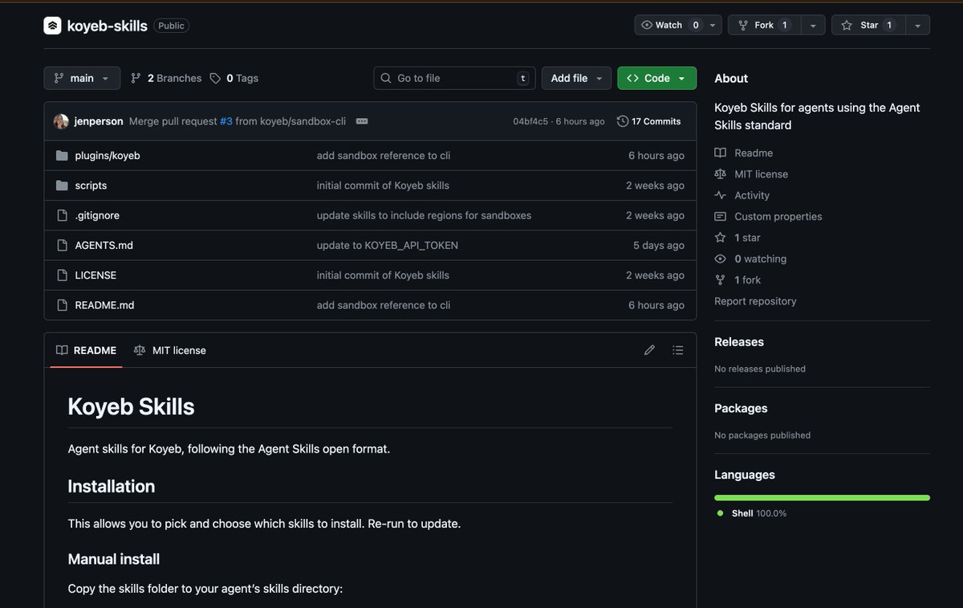The image size is (963, 608).
Task: Expand commit message ellipsis icon
Action: [362, 121]
